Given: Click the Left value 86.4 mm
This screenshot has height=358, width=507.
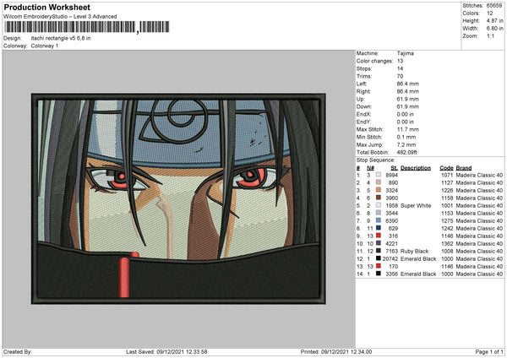Looking at the screenshot, I should [408, 84].
